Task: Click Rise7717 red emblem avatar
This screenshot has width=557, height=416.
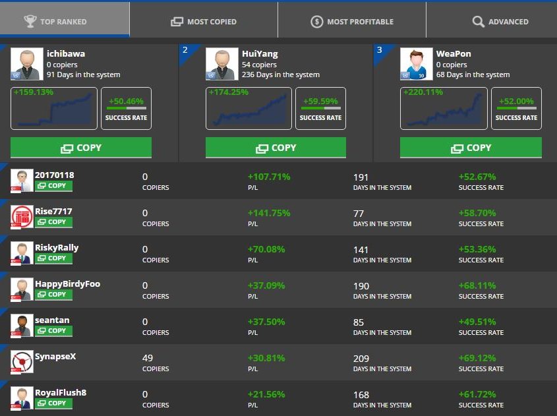Action: click(x=22, y=217)
